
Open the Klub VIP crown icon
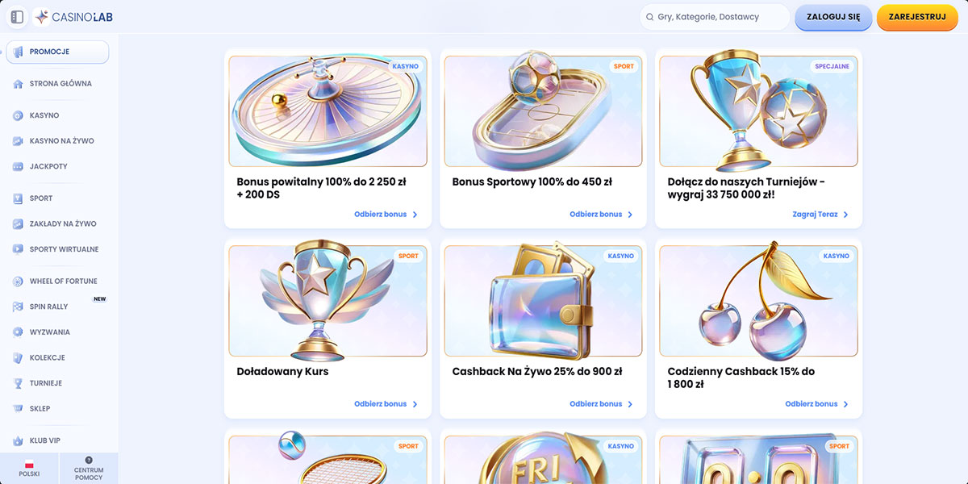(18, 441)
